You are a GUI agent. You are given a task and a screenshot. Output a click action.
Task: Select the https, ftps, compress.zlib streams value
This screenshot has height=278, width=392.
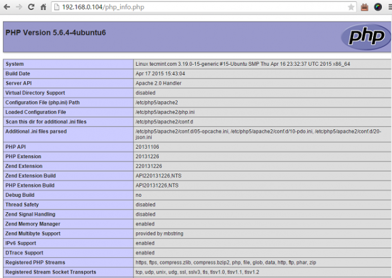coord(226,262)
